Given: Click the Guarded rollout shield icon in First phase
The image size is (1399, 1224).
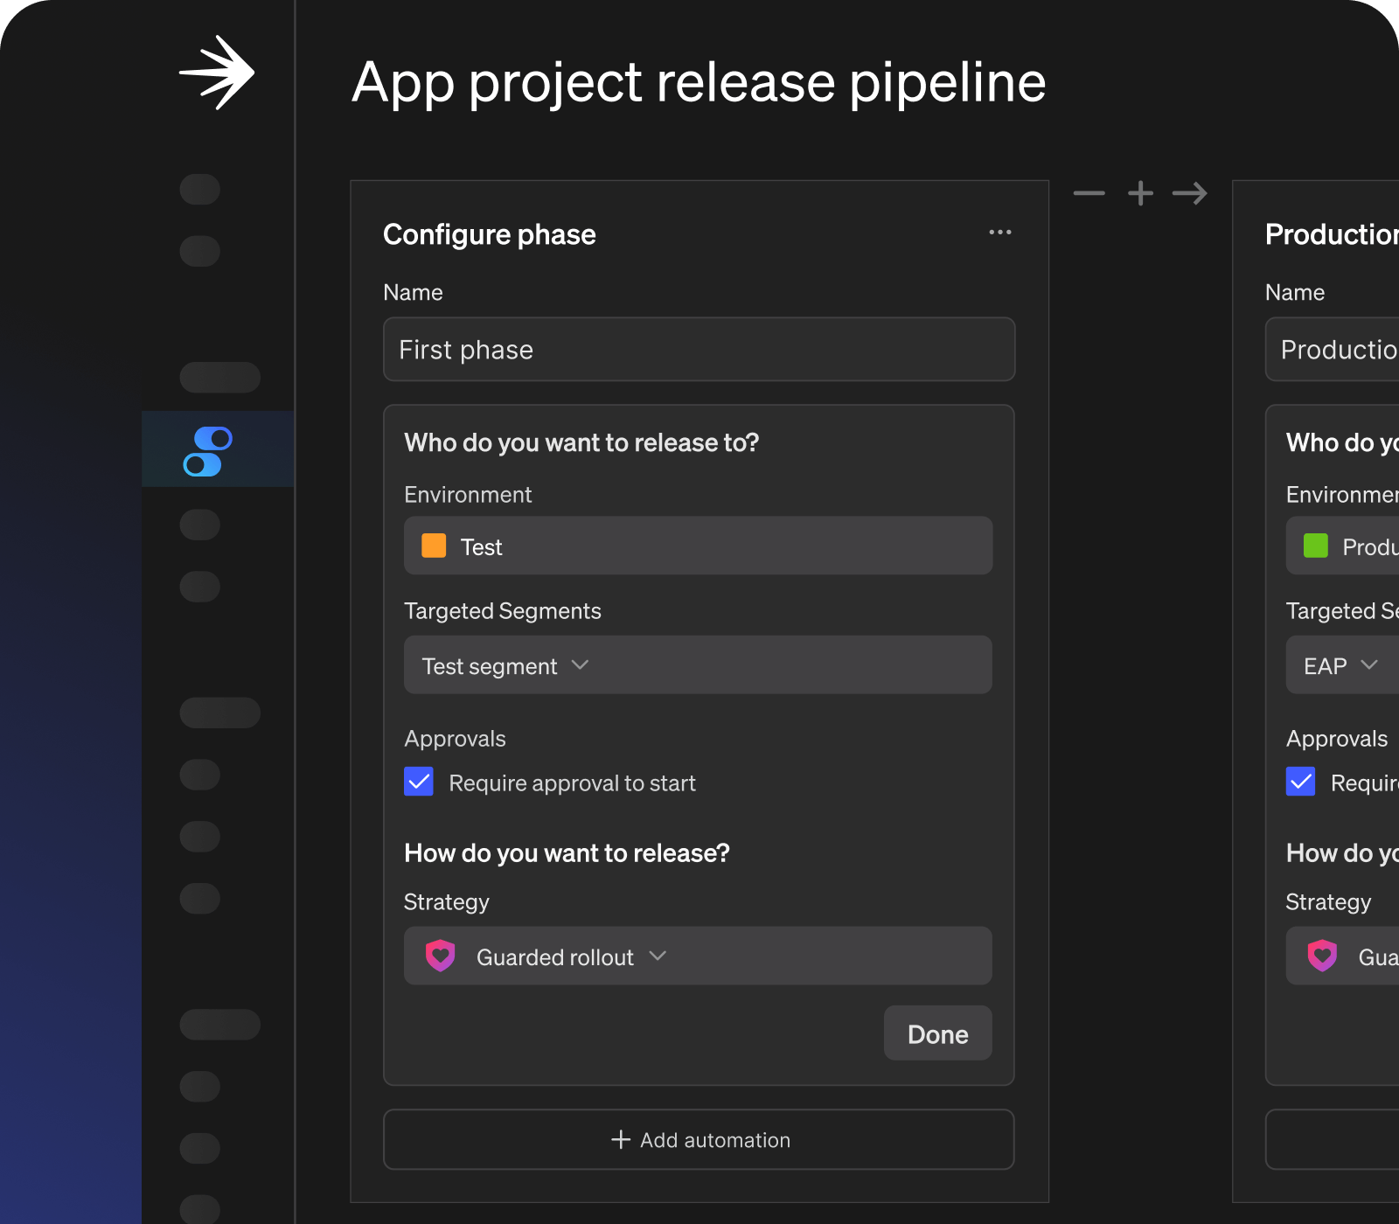Looking at the screenshot, I should (441, 956).
